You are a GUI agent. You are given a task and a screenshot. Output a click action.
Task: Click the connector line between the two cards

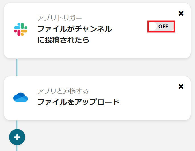point(17,67)
